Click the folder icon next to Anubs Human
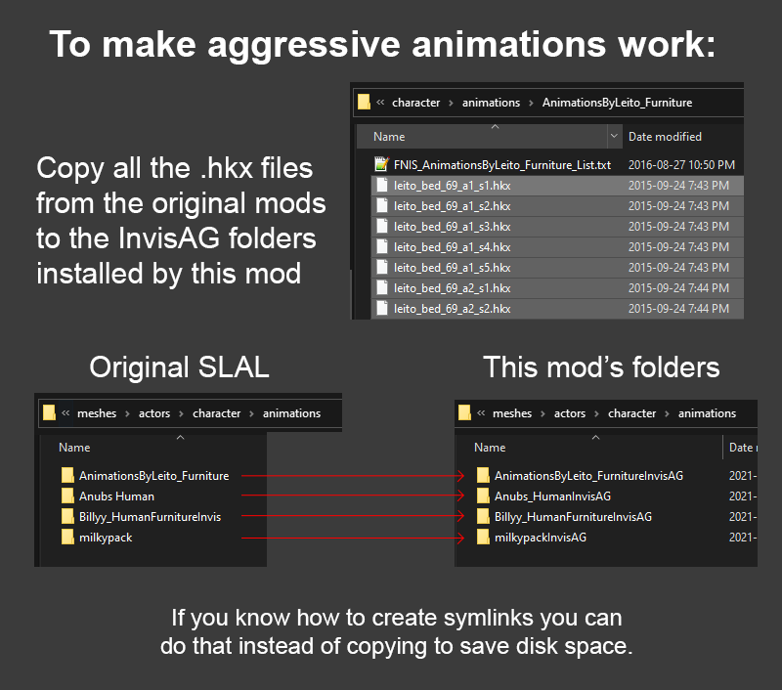The image size is (782, 690). (x=67, y=496)
